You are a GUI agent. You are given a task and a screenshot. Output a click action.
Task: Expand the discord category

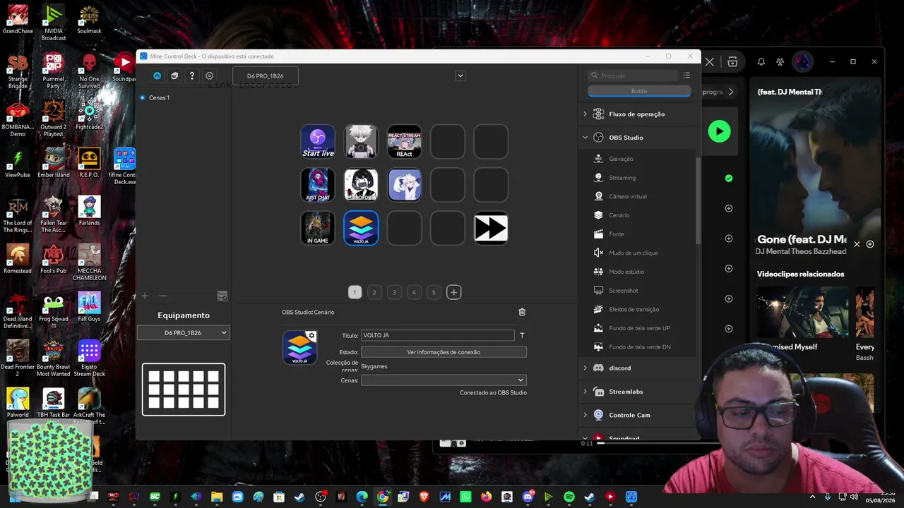pos(585,368)
